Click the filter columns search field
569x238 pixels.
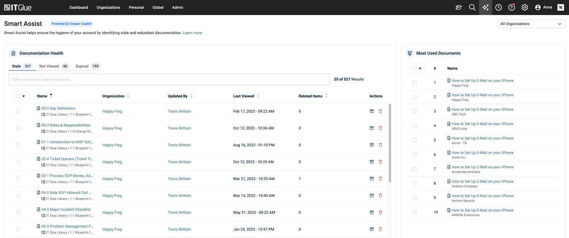tap(169, 80)
